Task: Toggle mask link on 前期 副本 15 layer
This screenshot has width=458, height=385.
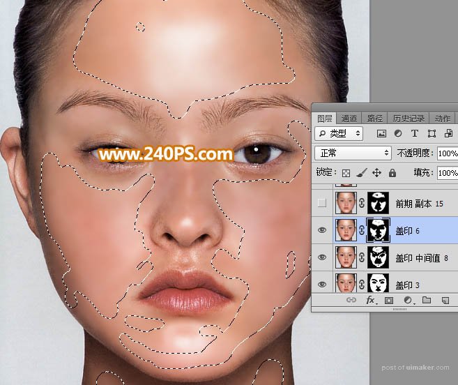Action: tap(362, 203)
